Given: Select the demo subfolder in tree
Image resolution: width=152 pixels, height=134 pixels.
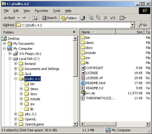Looking at the screenshot, I should click(34, 89).
